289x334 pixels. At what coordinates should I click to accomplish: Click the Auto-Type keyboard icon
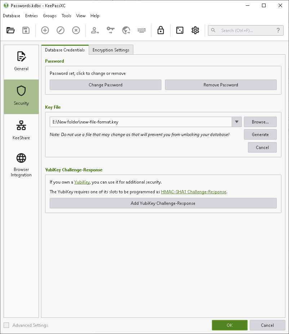click(142, 31)
